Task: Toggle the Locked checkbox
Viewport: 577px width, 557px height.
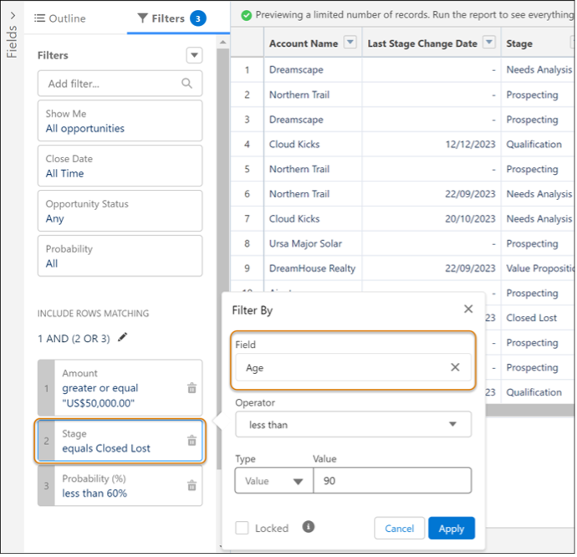Action: (242, 529)
